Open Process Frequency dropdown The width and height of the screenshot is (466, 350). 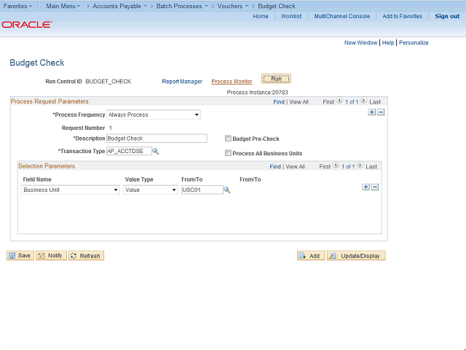(x=154, y=114)
